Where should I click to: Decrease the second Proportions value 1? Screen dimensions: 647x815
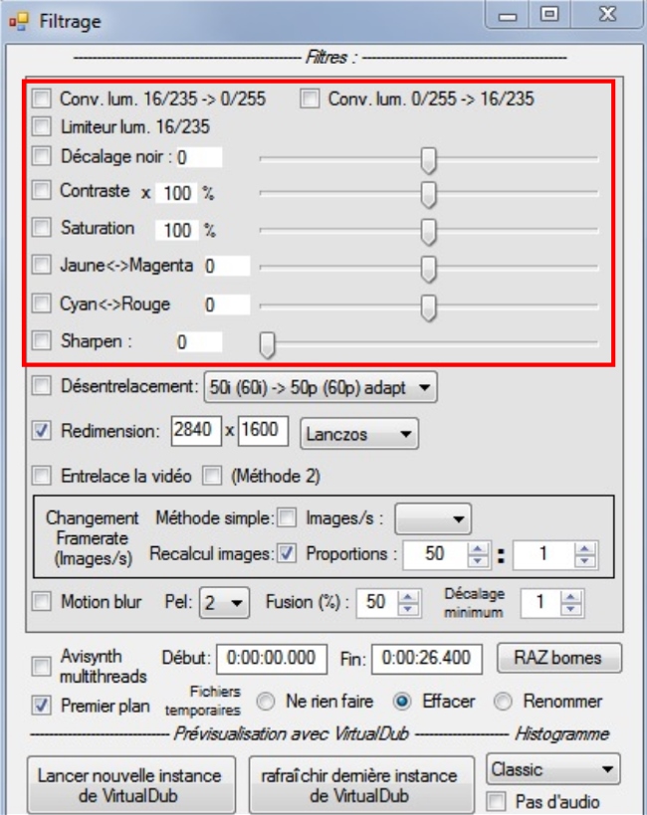click(584, 560)
